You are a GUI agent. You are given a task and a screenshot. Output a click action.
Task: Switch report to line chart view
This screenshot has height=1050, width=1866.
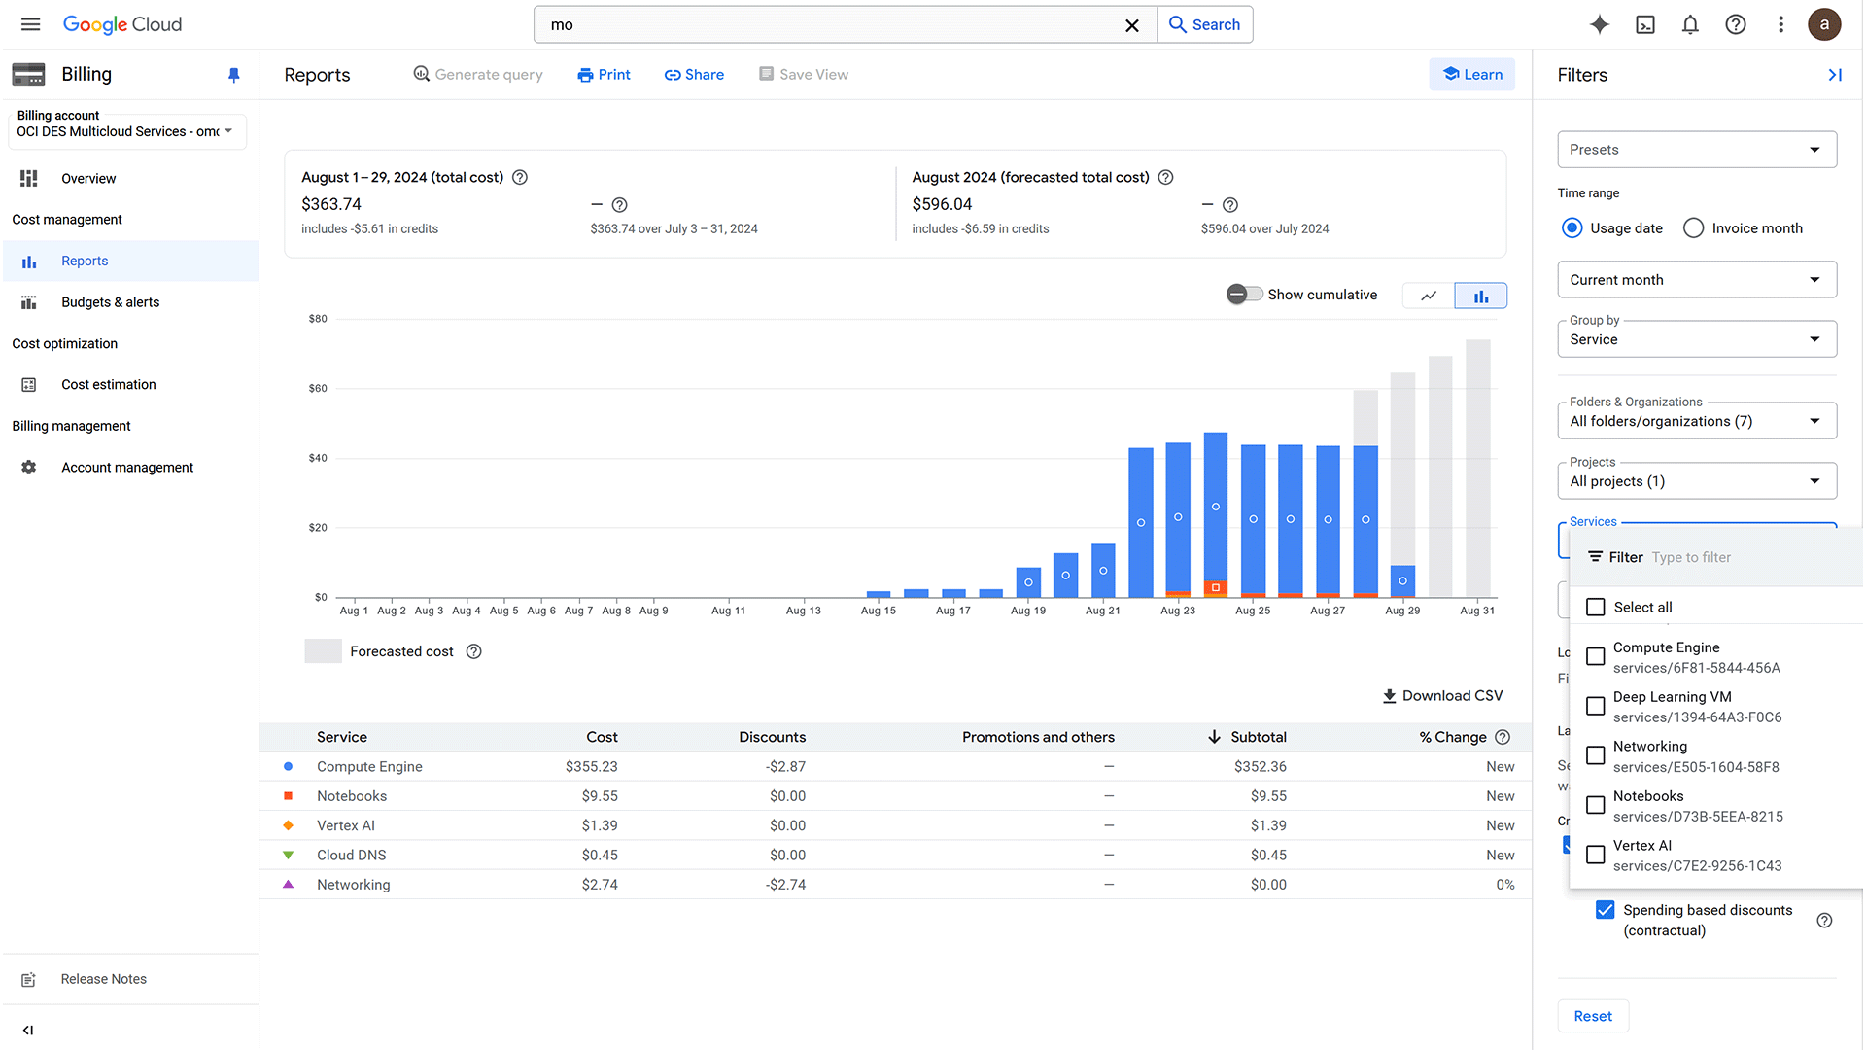click(1428, 295)
